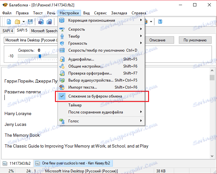Choose Импорт текста... menu entry
This screenshot has height=174, width=217.
point(101,87)
